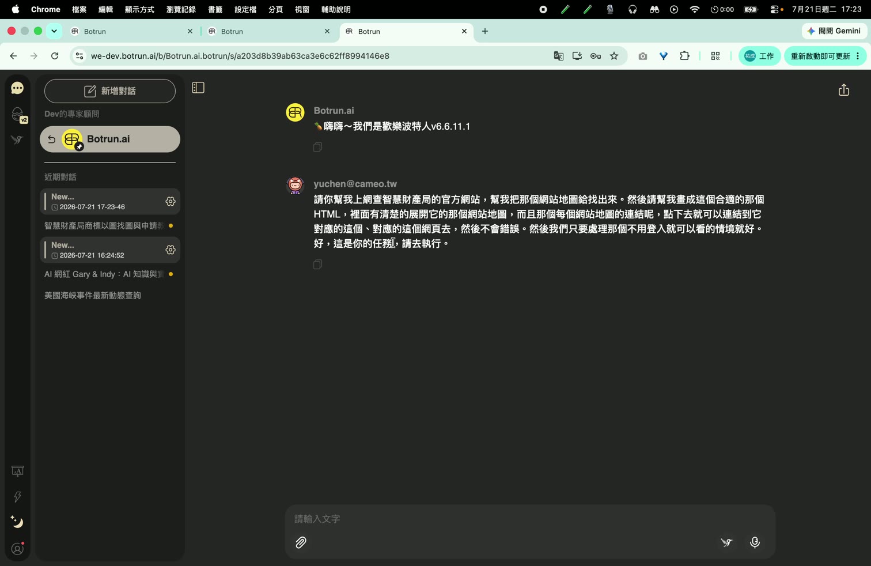Open the chat bubble icon in left rail
871x566 pixels.
[x=17, y=88]
